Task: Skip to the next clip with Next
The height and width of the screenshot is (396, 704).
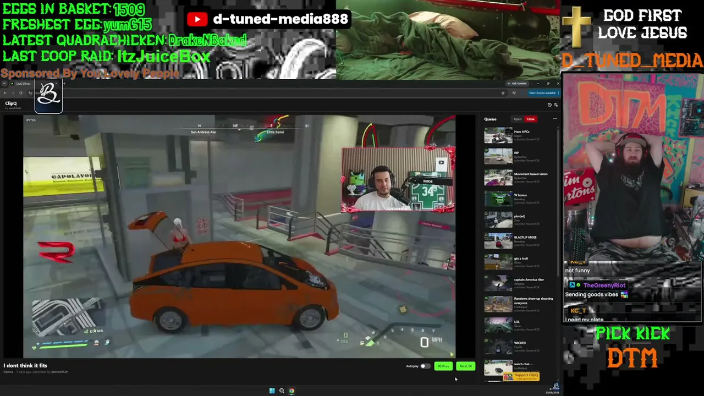Action: click(465, 366)
